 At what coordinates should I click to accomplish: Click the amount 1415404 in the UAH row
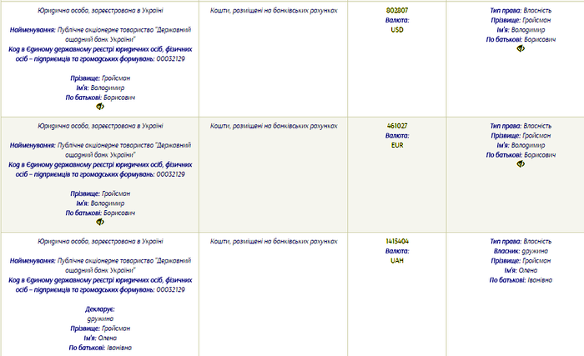coord(397,241)
